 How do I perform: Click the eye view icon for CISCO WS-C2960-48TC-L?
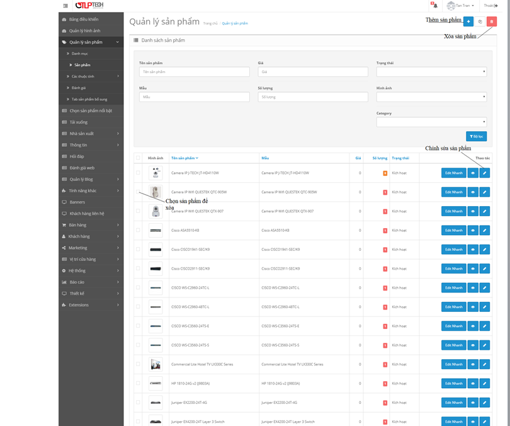coord(473,307)
